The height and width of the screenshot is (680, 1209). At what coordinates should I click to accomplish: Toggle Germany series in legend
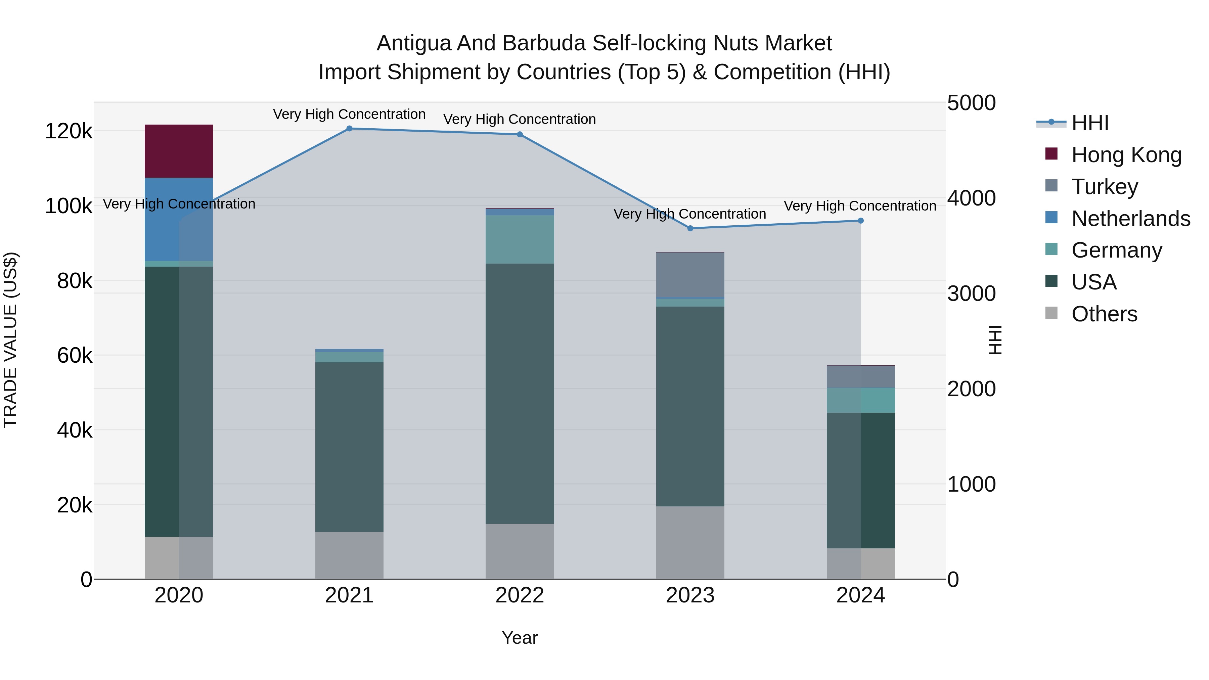pos(1104,250)
